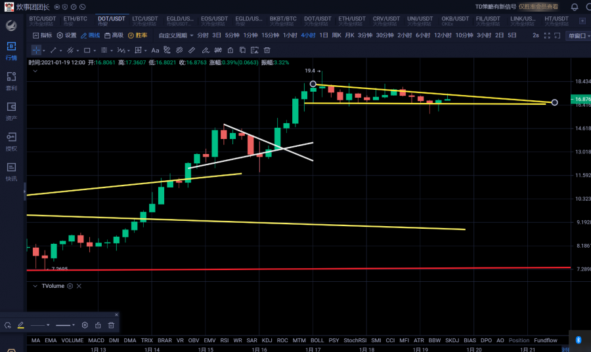Image resolution: width=591 pixels, height=352 pixels.
Task: Click the add new pair tab icon
Action: 582,21
